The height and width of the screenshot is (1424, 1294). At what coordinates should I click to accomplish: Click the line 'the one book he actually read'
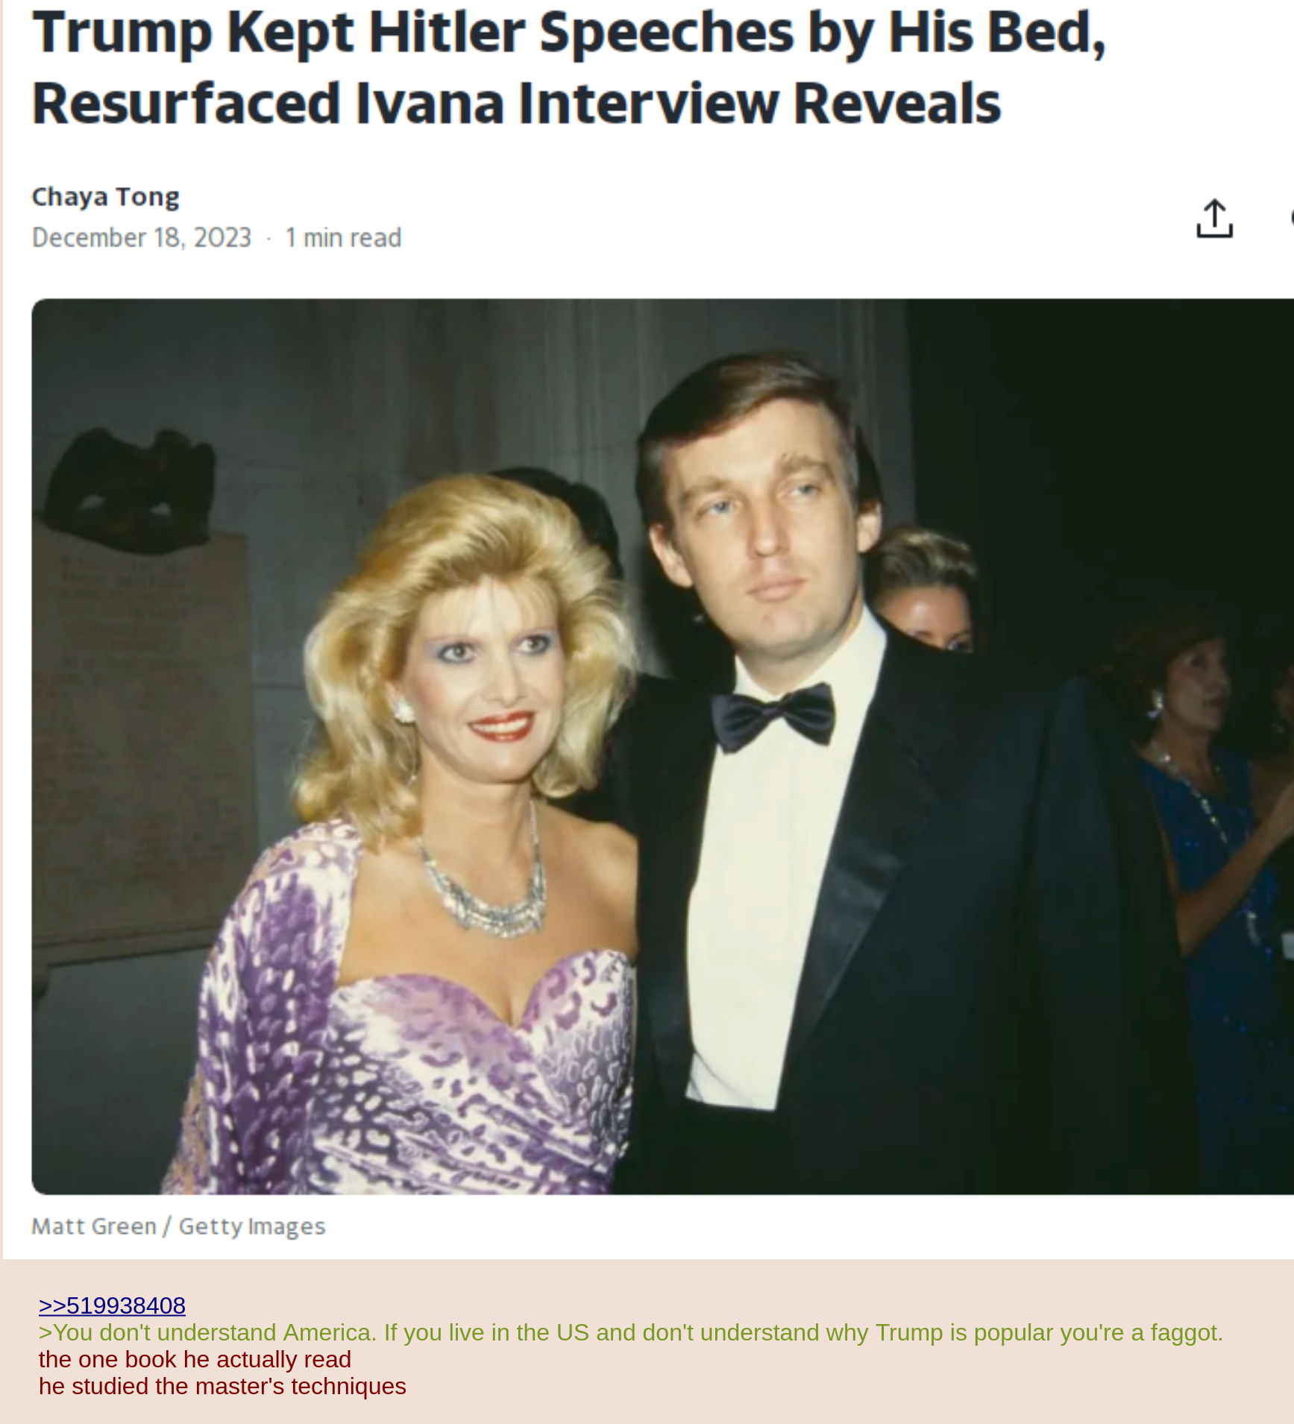[x=195, y=1359]
